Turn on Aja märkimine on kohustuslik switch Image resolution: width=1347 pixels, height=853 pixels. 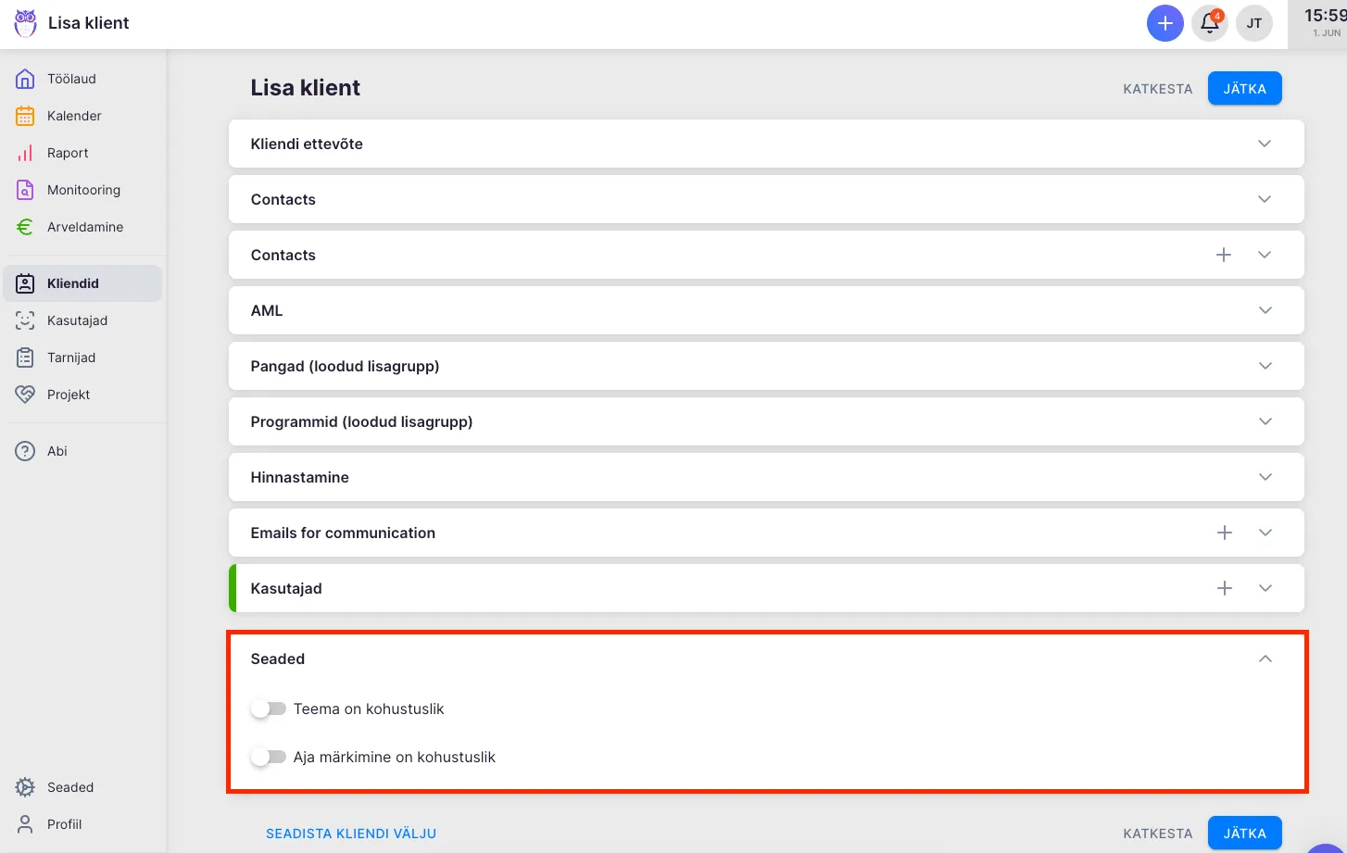(269, 757)
